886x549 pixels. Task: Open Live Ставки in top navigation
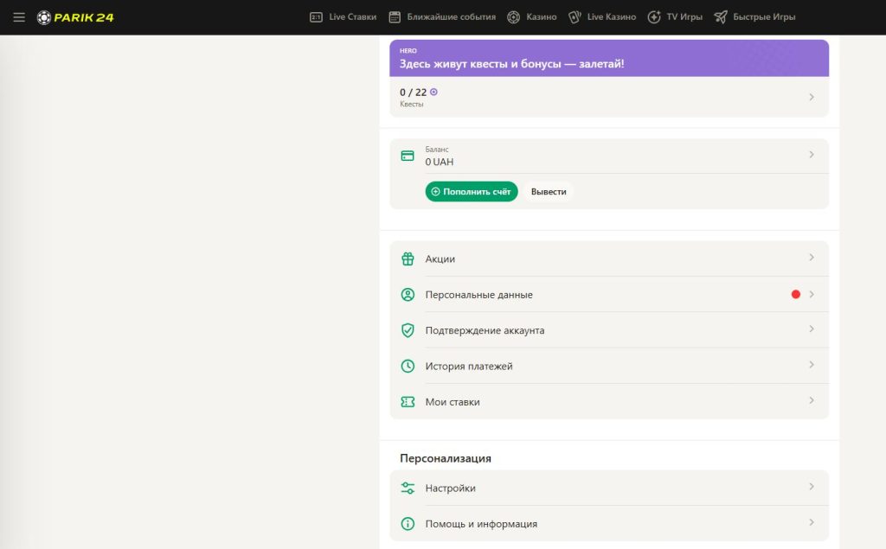[x=343, y=17]
